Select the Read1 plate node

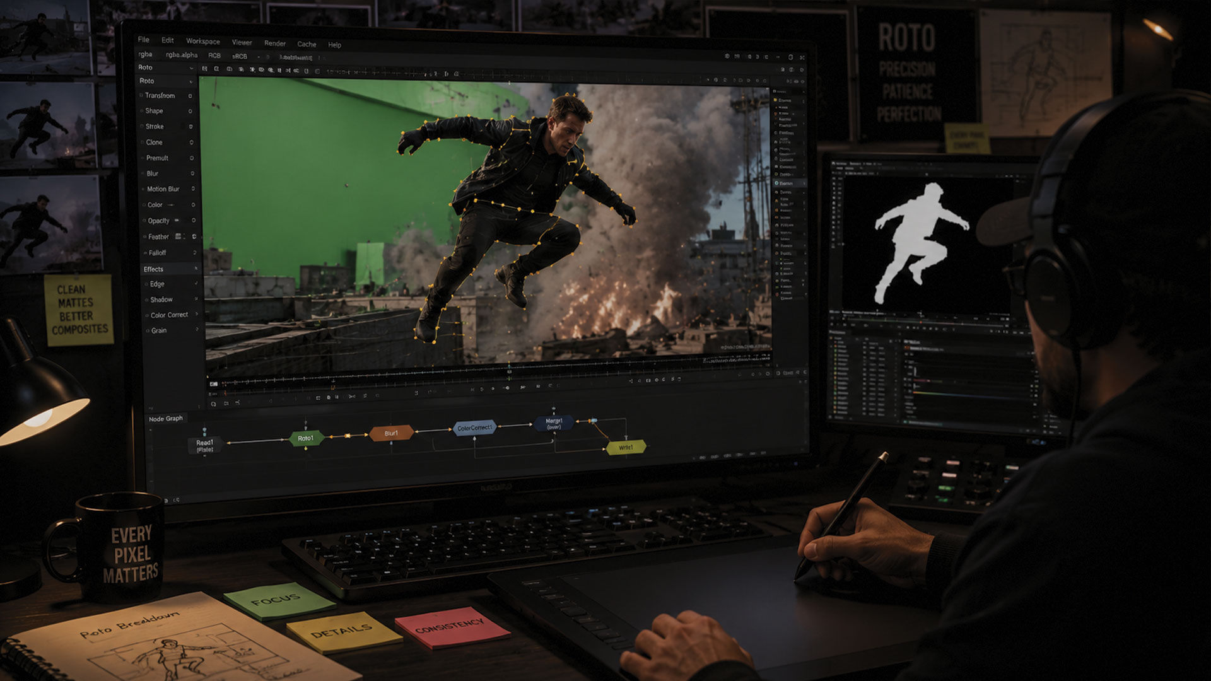(x=204, y=446)
